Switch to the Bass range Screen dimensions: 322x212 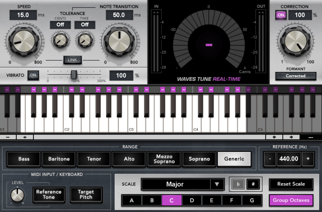click(24, 159)
